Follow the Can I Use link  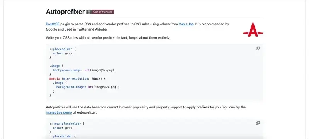[x=186, y=24]
